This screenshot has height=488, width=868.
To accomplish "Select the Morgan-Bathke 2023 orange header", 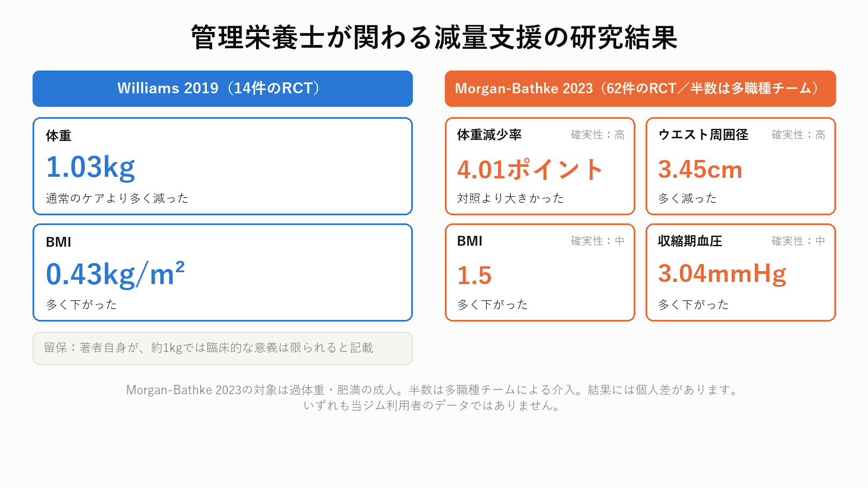I will click(x=640, y=88).
